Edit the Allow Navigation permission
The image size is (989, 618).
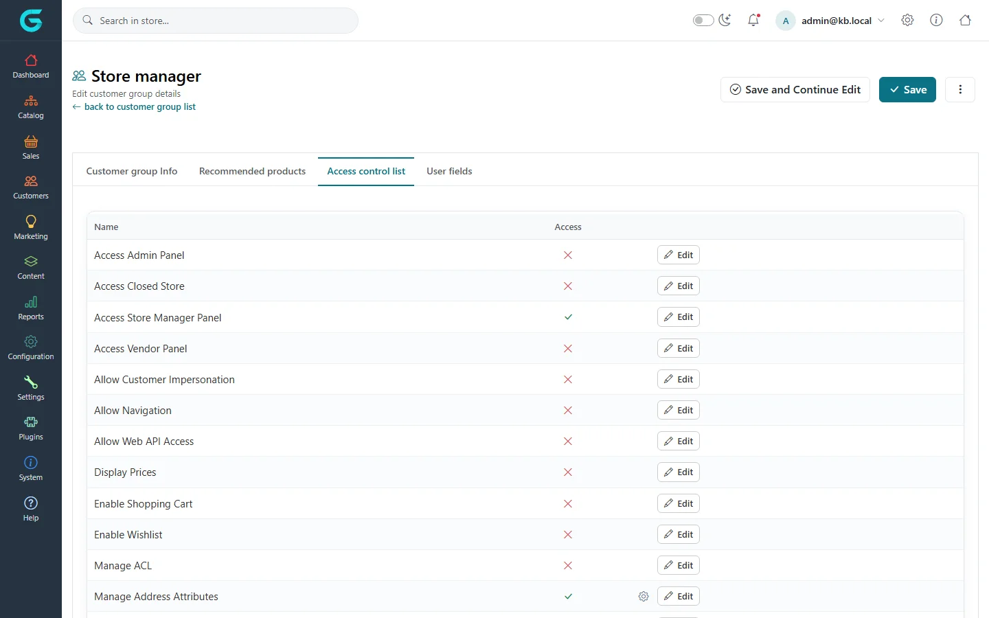679,410
